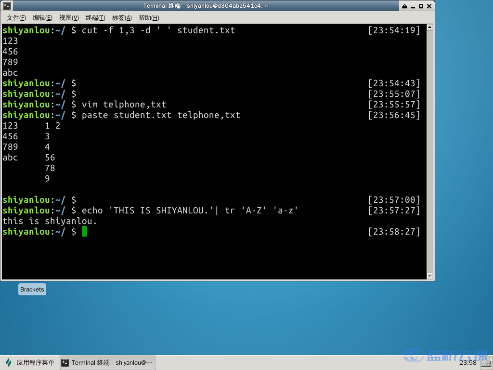Maximize the Terminal window
Image resolution: width=493 pixels, height=370 pixels.
pos(421,6)
